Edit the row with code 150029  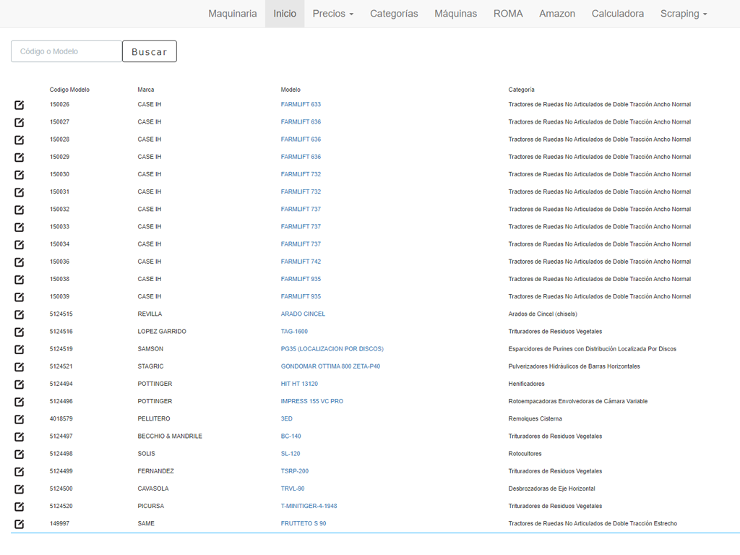[19, 157]
